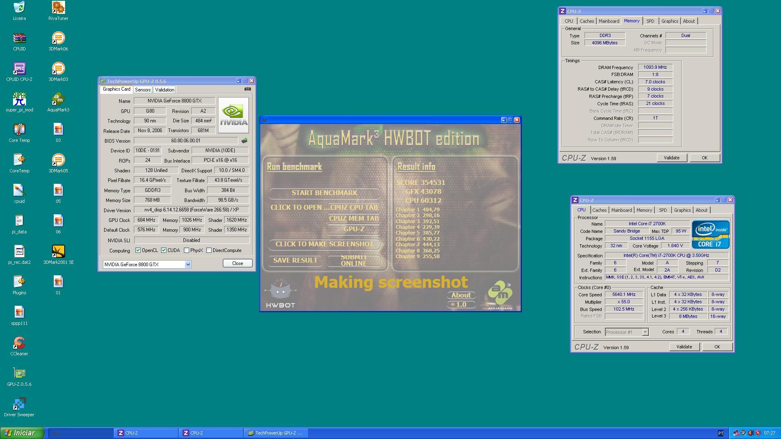Toggle CUDA checkbox in GPU-Z

coord(164,250)
